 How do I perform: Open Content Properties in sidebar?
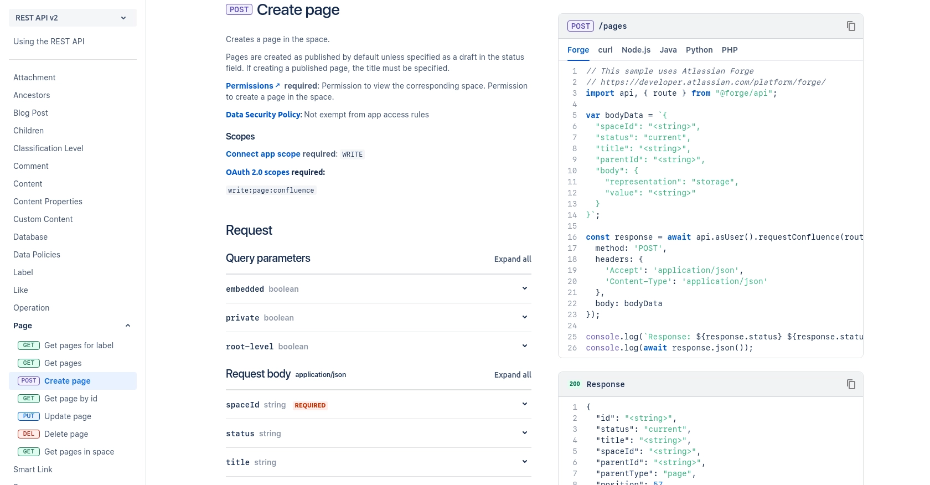coord(48,202)
